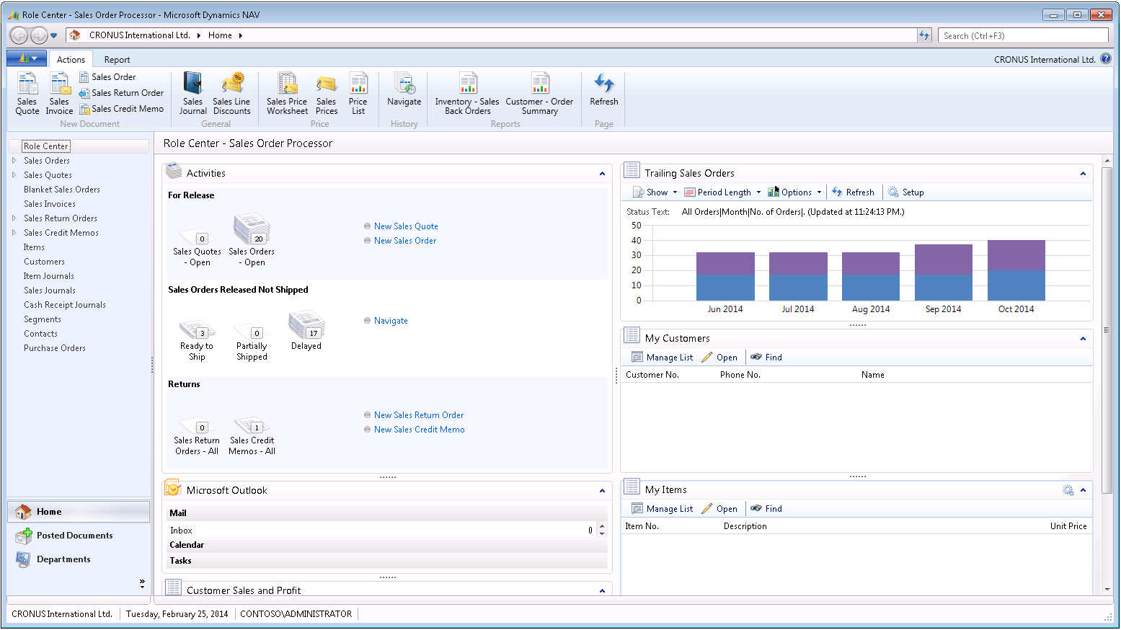Run Customer - Order Summary report

[x=539, y=94]
